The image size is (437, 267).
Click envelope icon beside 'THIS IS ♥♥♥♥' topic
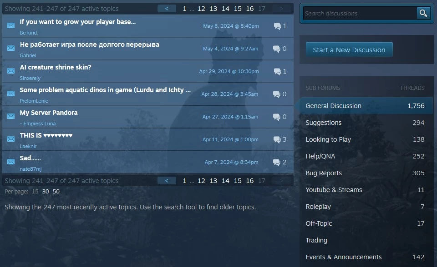[x=11, y=139]
